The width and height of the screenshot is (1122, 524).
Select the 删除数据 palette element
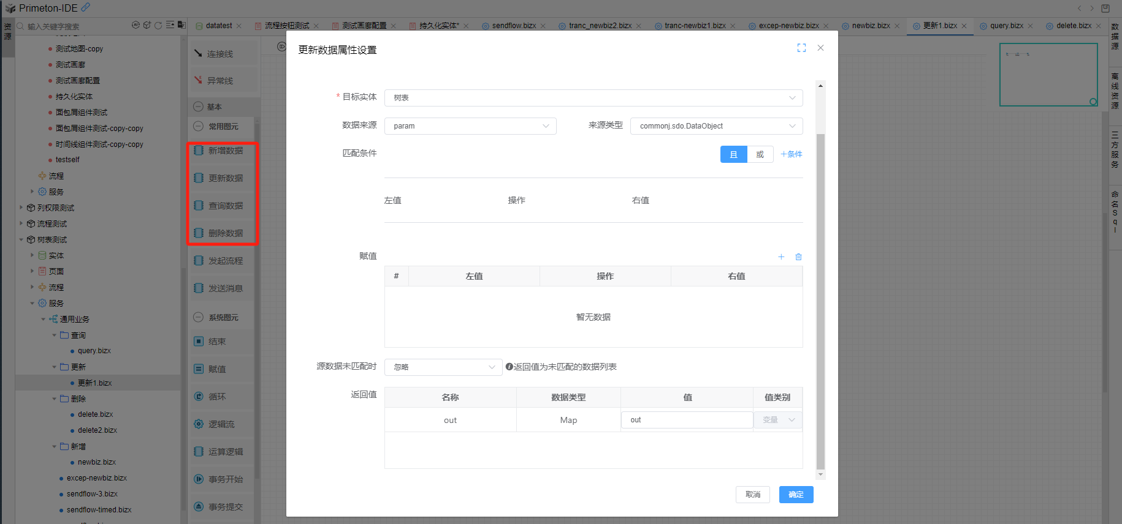point(224,233)
